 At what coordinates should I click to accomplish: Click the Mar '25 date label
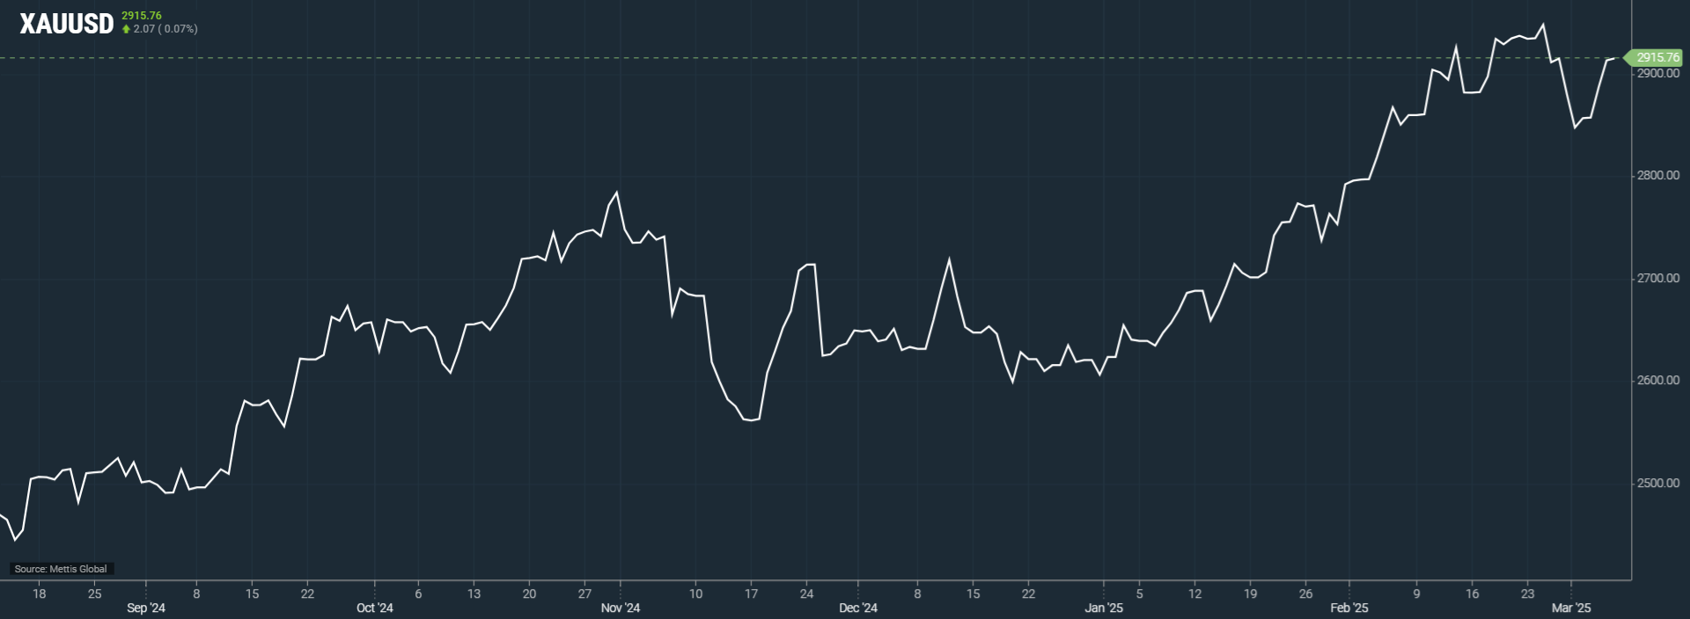(x=1571, y=608)
